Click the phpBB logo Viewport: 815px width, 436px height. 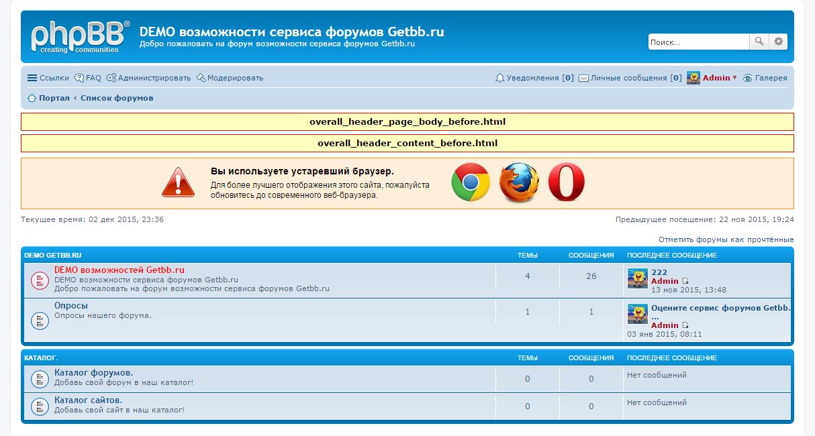tap(80, 37)
